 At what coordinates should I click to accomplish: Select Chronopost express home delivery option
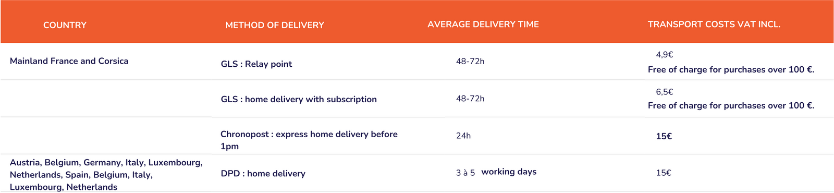tap(309, 140)
